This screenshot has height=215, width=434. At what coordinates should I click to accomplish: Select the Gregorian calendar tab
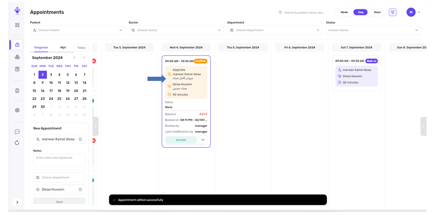[41, 48]
